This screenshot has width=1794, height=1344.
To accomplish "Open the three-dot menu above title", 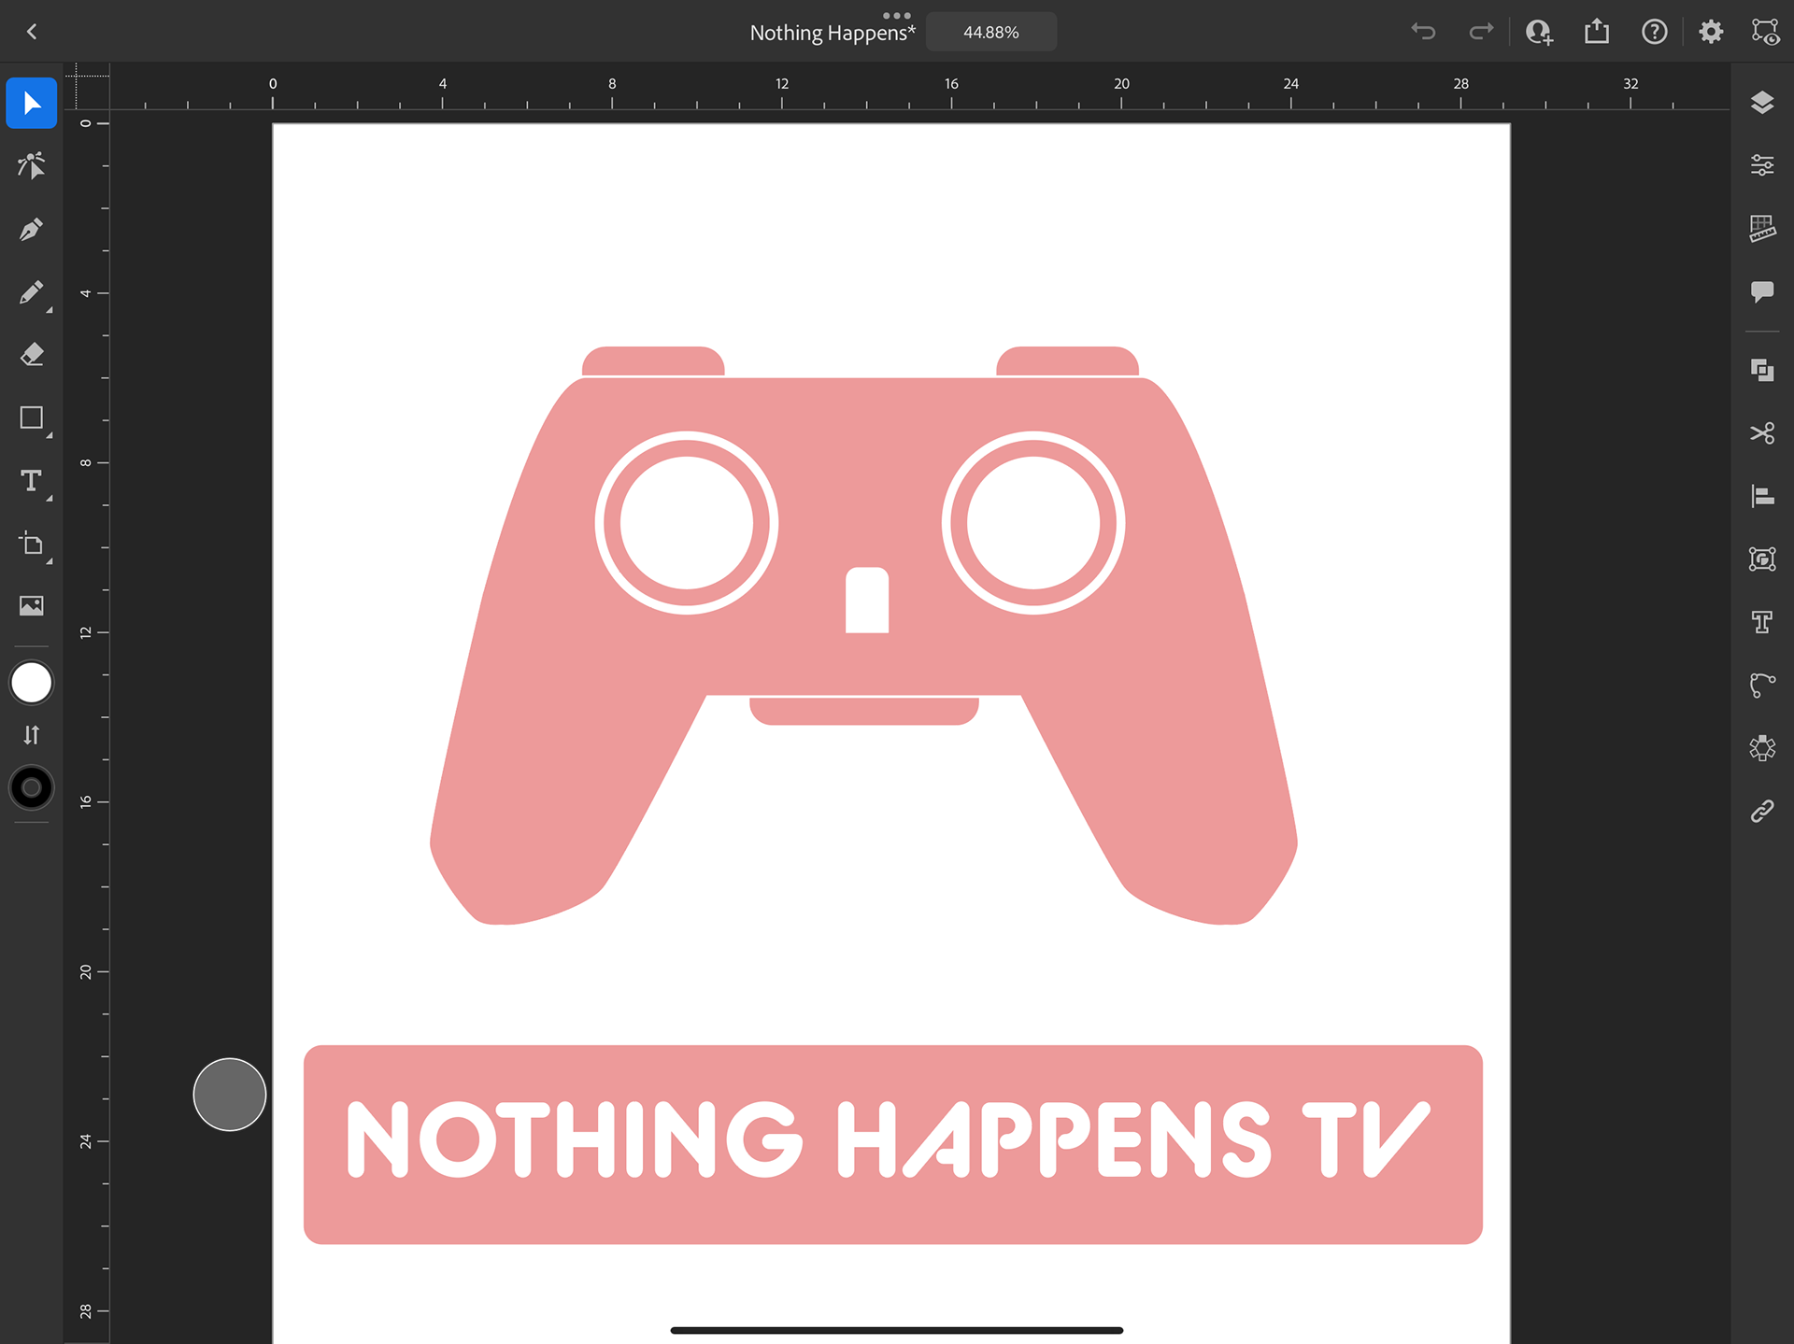I will (897, 15).
